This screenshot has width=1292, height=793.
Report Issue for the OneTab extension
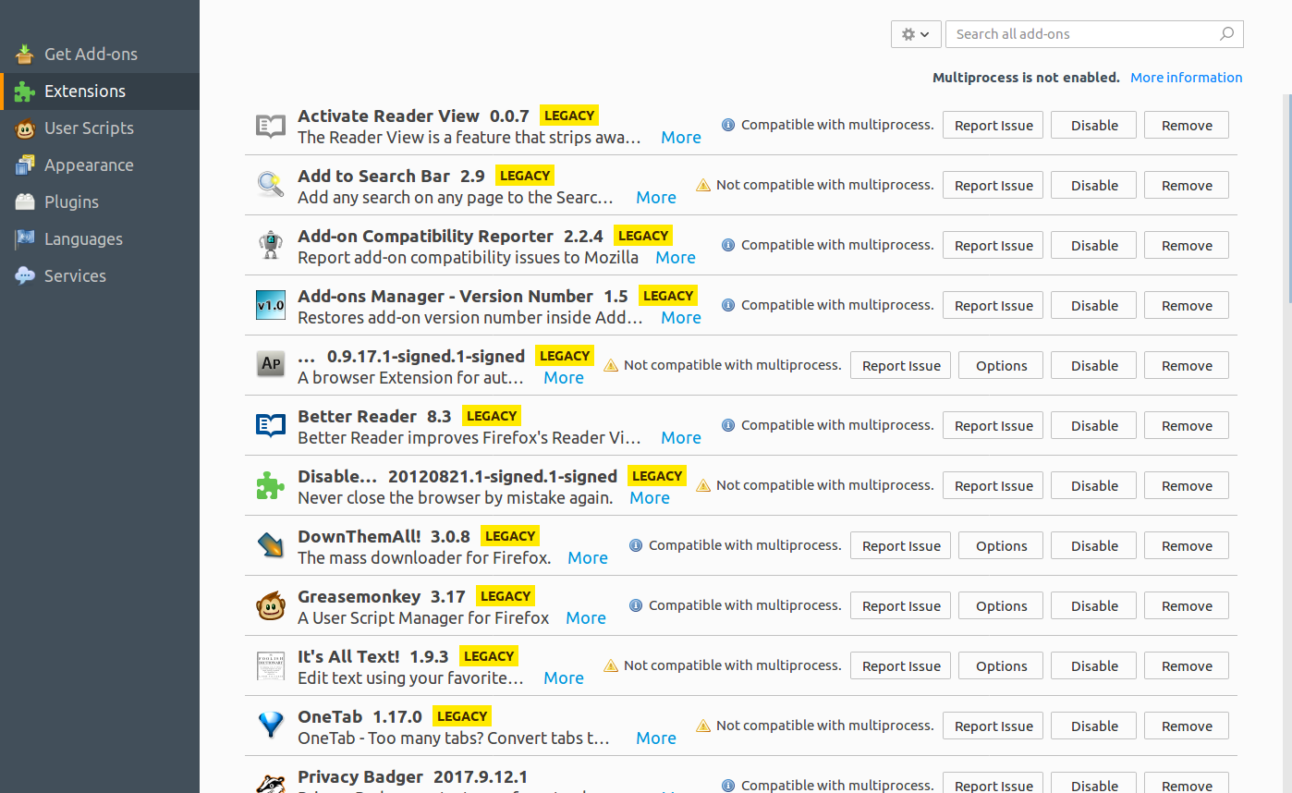point(993,726)
